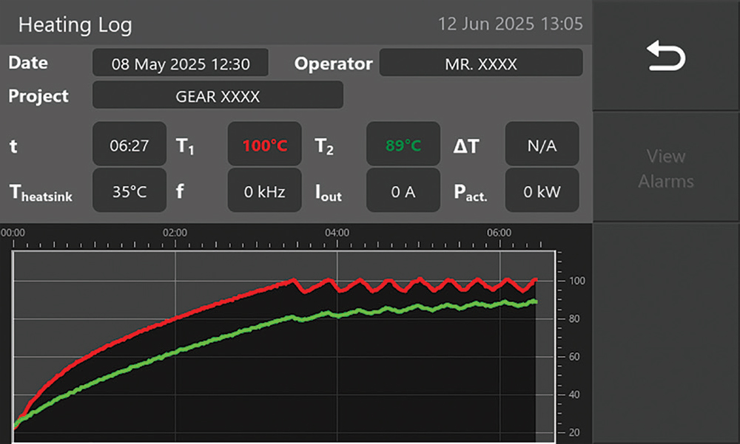Select the frequency 0 kHz box
The width and height of the screenshot is (740, 444).
click(264, 191)
